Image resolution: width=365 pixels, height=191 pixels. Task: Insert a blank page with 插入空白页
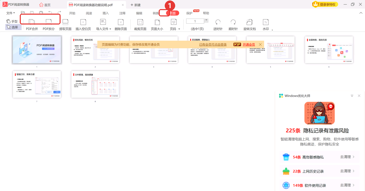tap(83, 25)
